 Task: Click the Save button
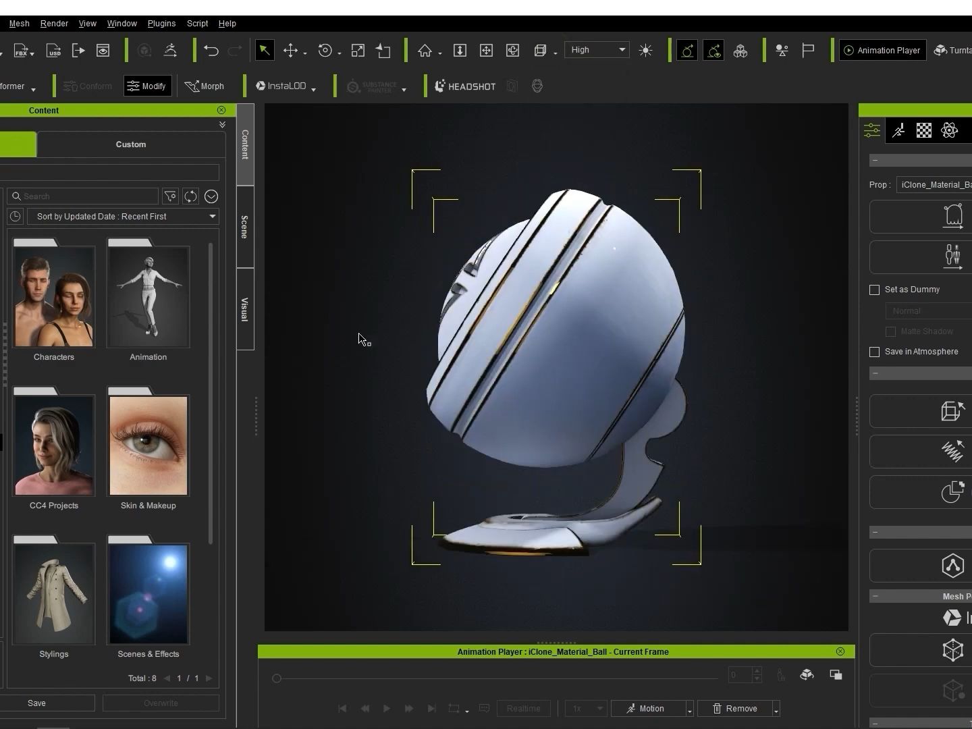point(37,703)
